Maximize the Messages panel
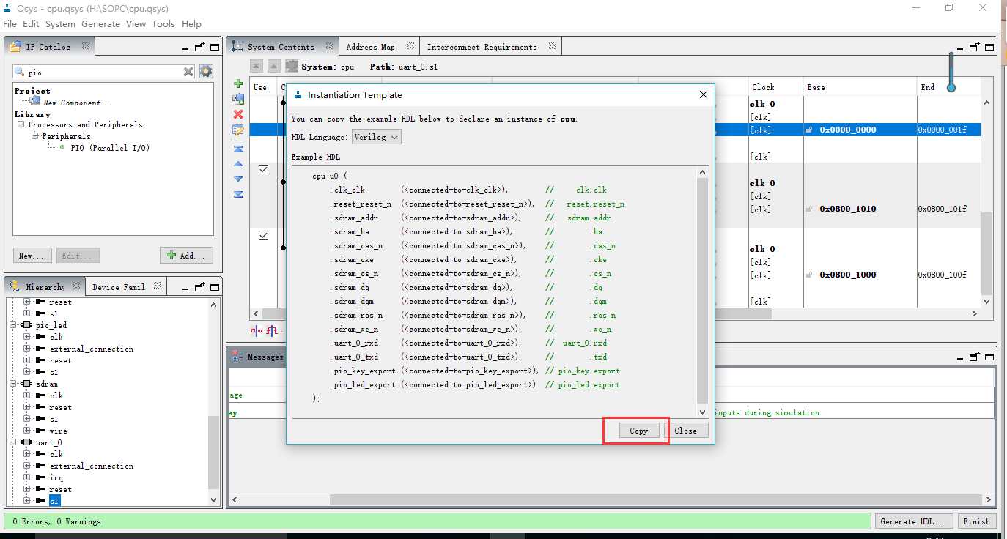This screenshot has height=539, width=1007. click(x=989, y=357)
